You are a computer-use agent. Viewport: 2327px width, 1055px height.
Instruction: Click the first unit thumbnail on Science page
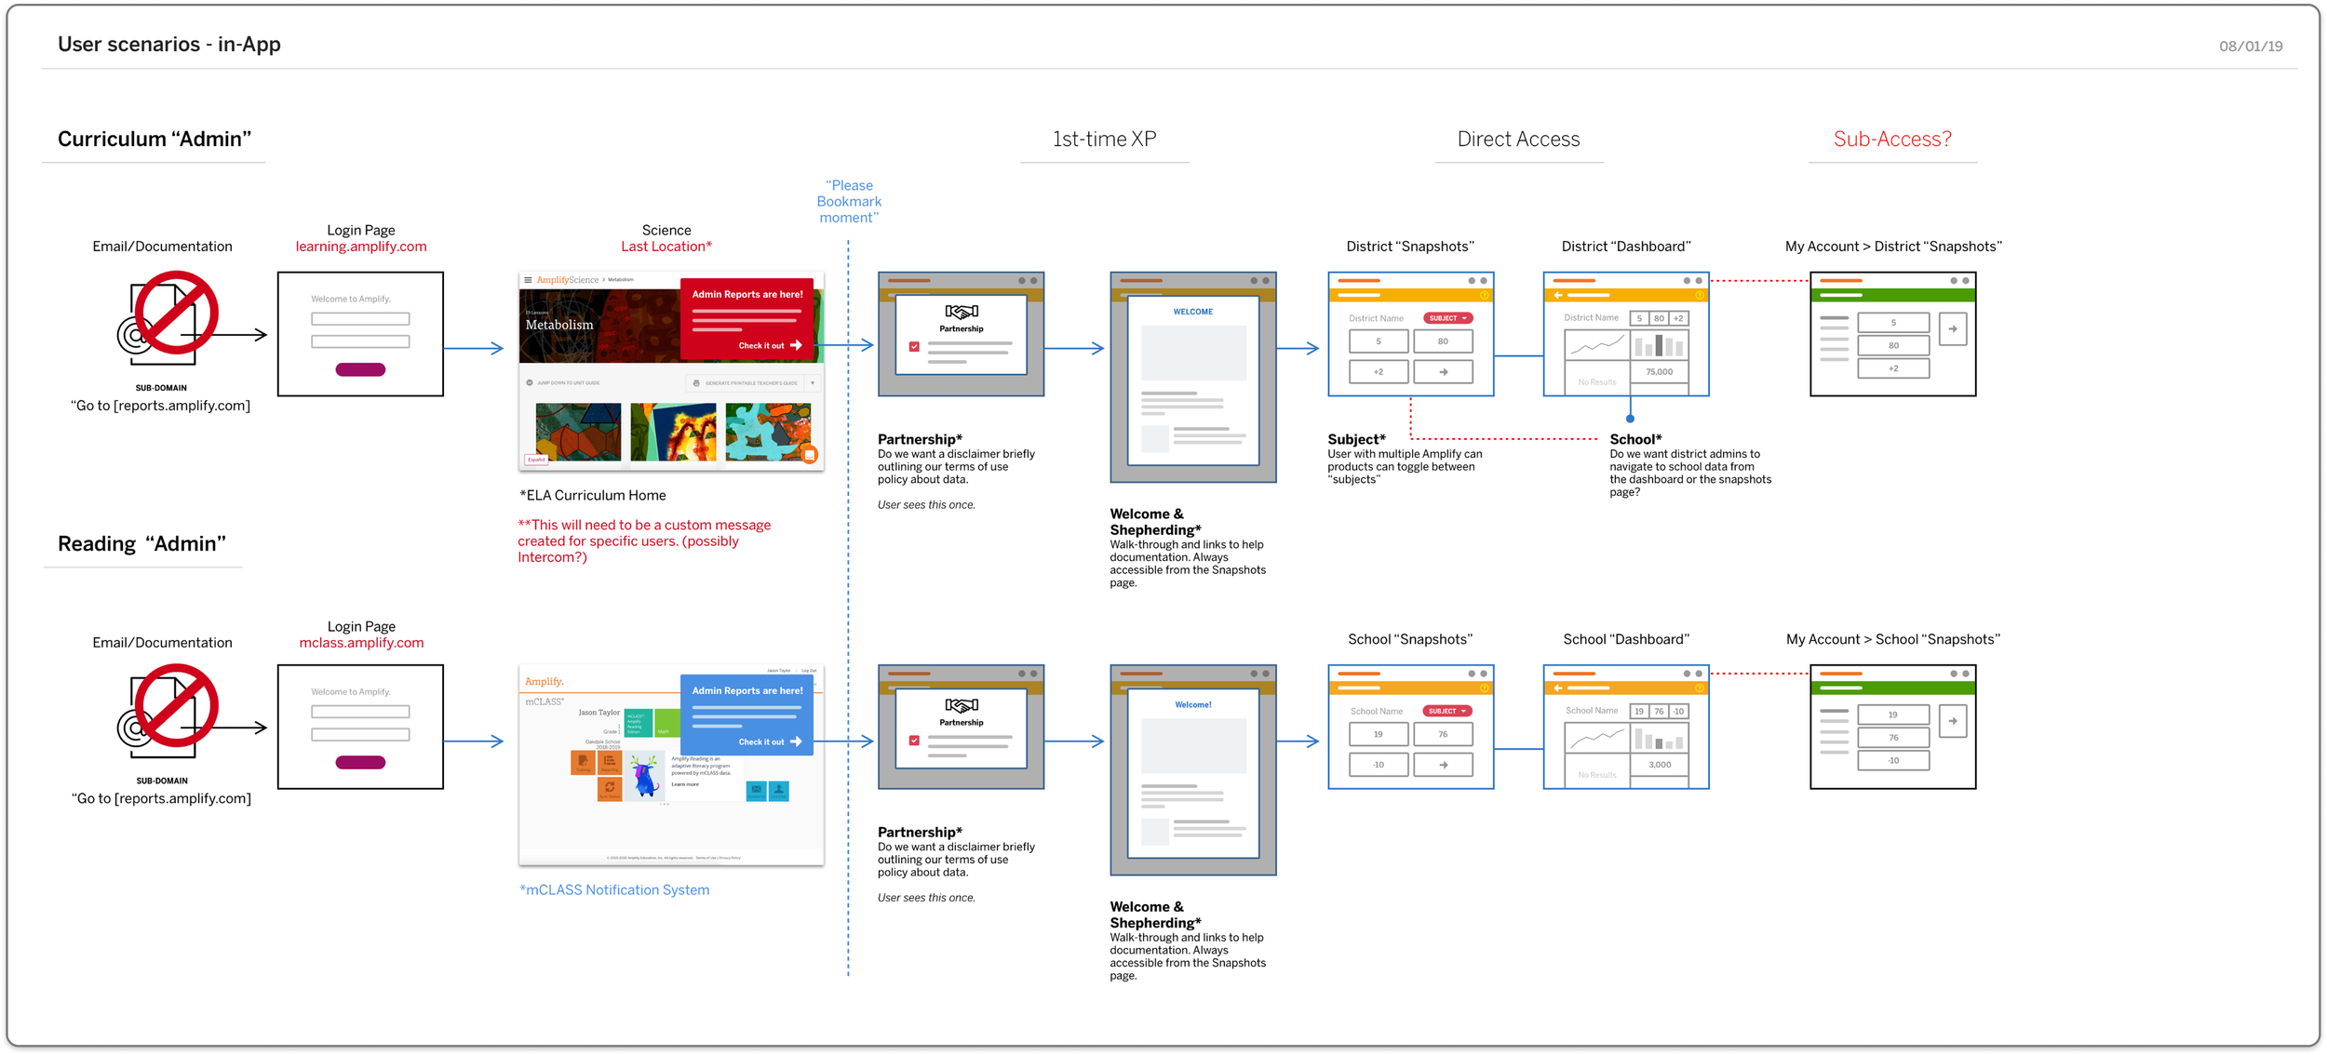(x=578, y=432)
